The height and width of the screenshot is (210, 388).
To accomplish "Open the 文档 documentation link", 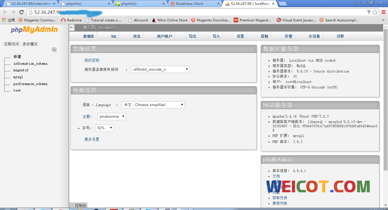I will coord(276,176).
